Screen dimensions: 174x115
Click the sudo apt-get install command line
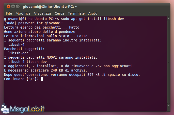(64, 19)
